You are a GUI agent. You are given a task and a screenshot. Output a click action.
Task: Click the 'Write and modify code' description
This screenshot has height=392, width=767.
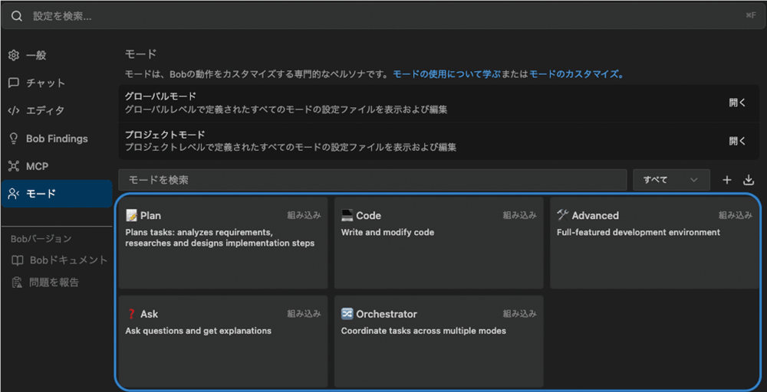click(387, 233)
